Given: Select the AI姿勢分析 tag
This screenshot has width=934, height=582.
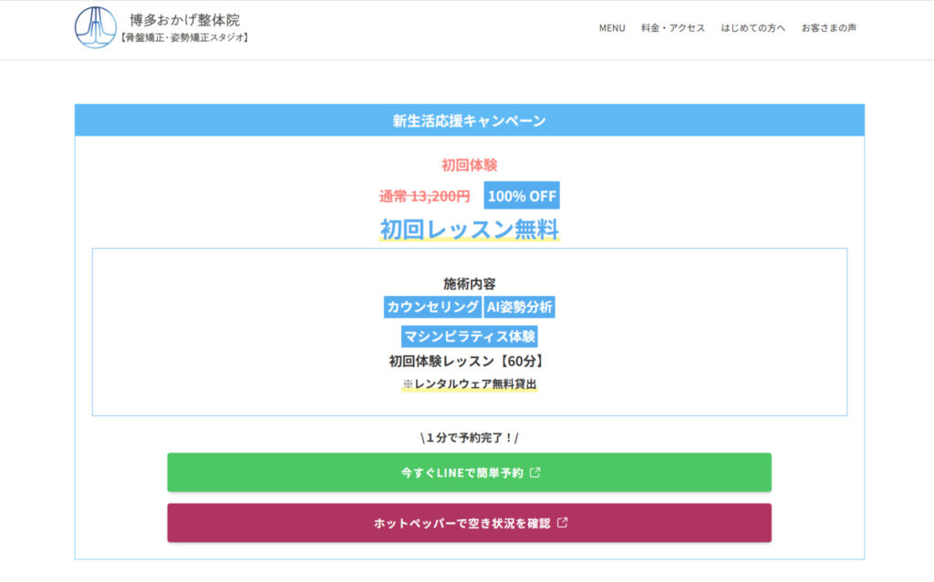Looking at the screenshot, I should click(519, 307).
